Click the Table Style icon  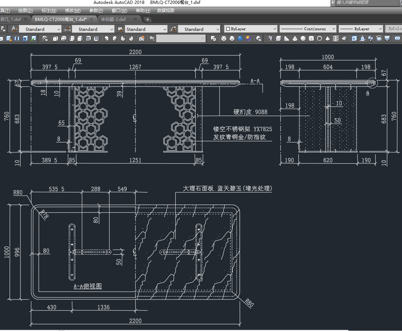click(x=120, y=29)
